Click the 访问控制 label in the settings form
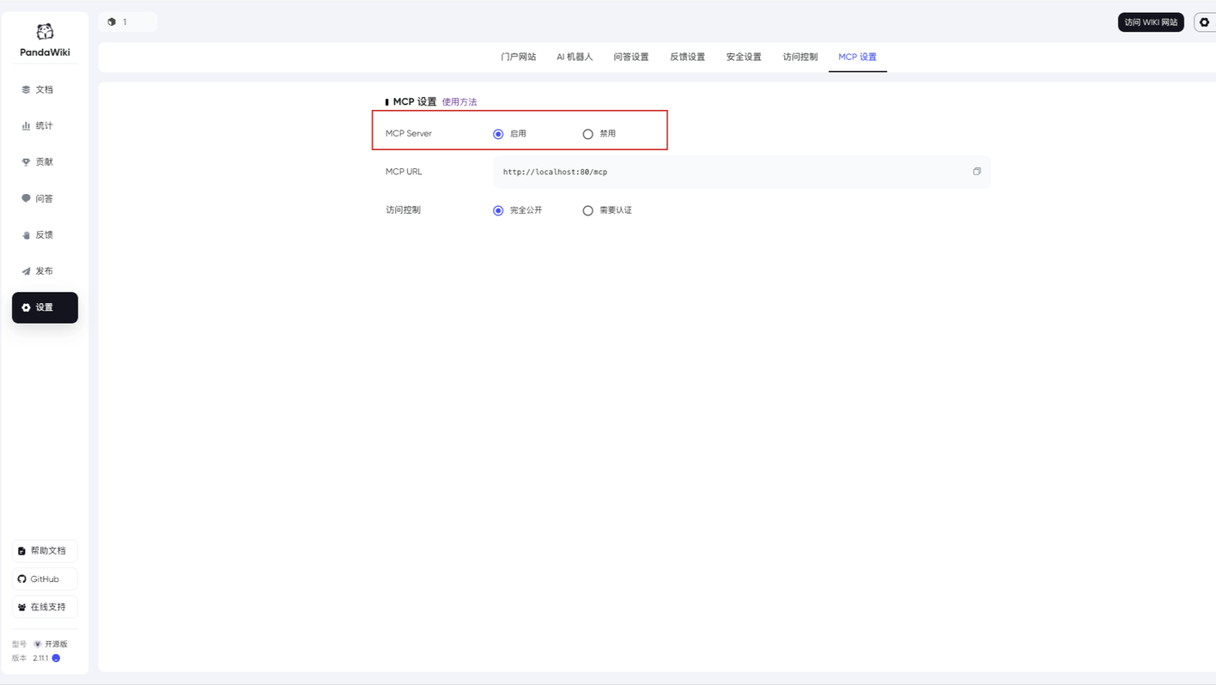Image resolution: width=1216 pixels, height=685 pixels. pos(404,210)
